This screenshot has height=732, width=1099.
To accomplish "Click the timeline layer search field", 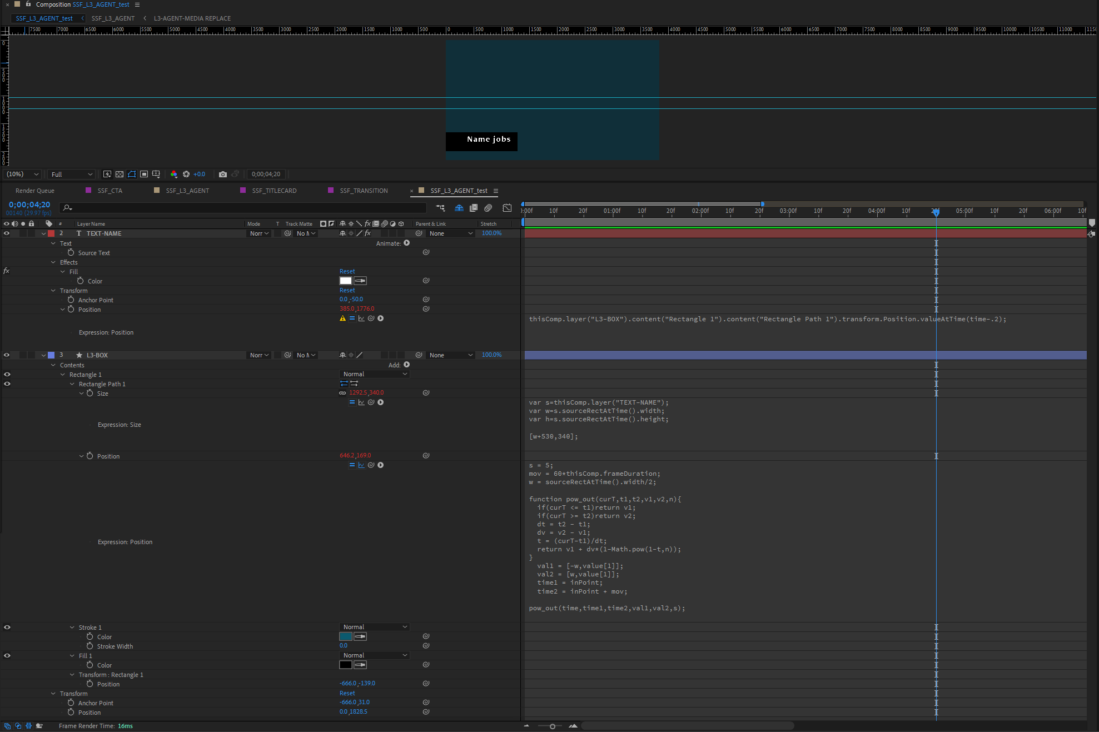I will [x=245, y=208].
